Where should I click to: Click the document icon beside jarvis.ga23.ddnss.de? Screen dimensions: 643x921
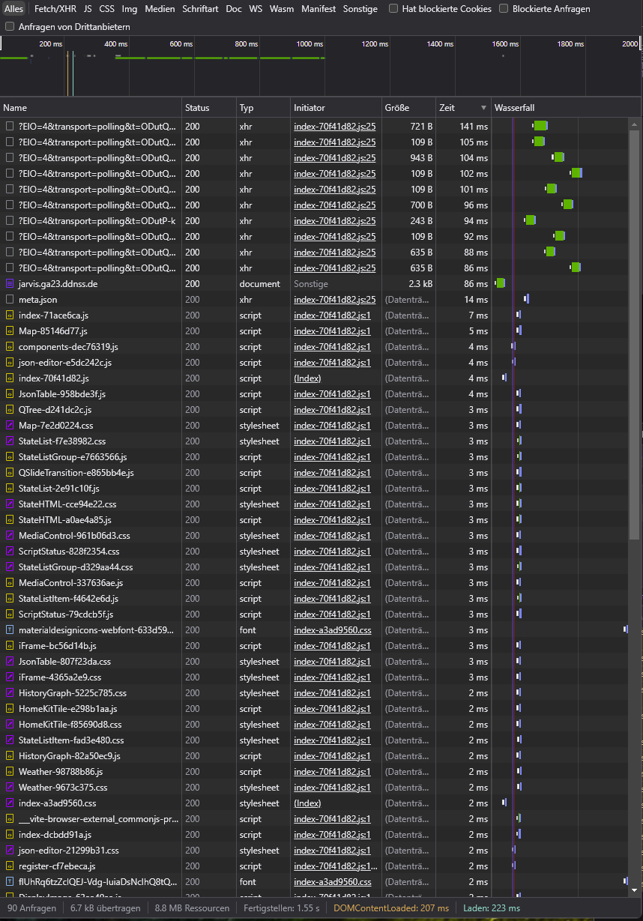[x=10, y=284]
